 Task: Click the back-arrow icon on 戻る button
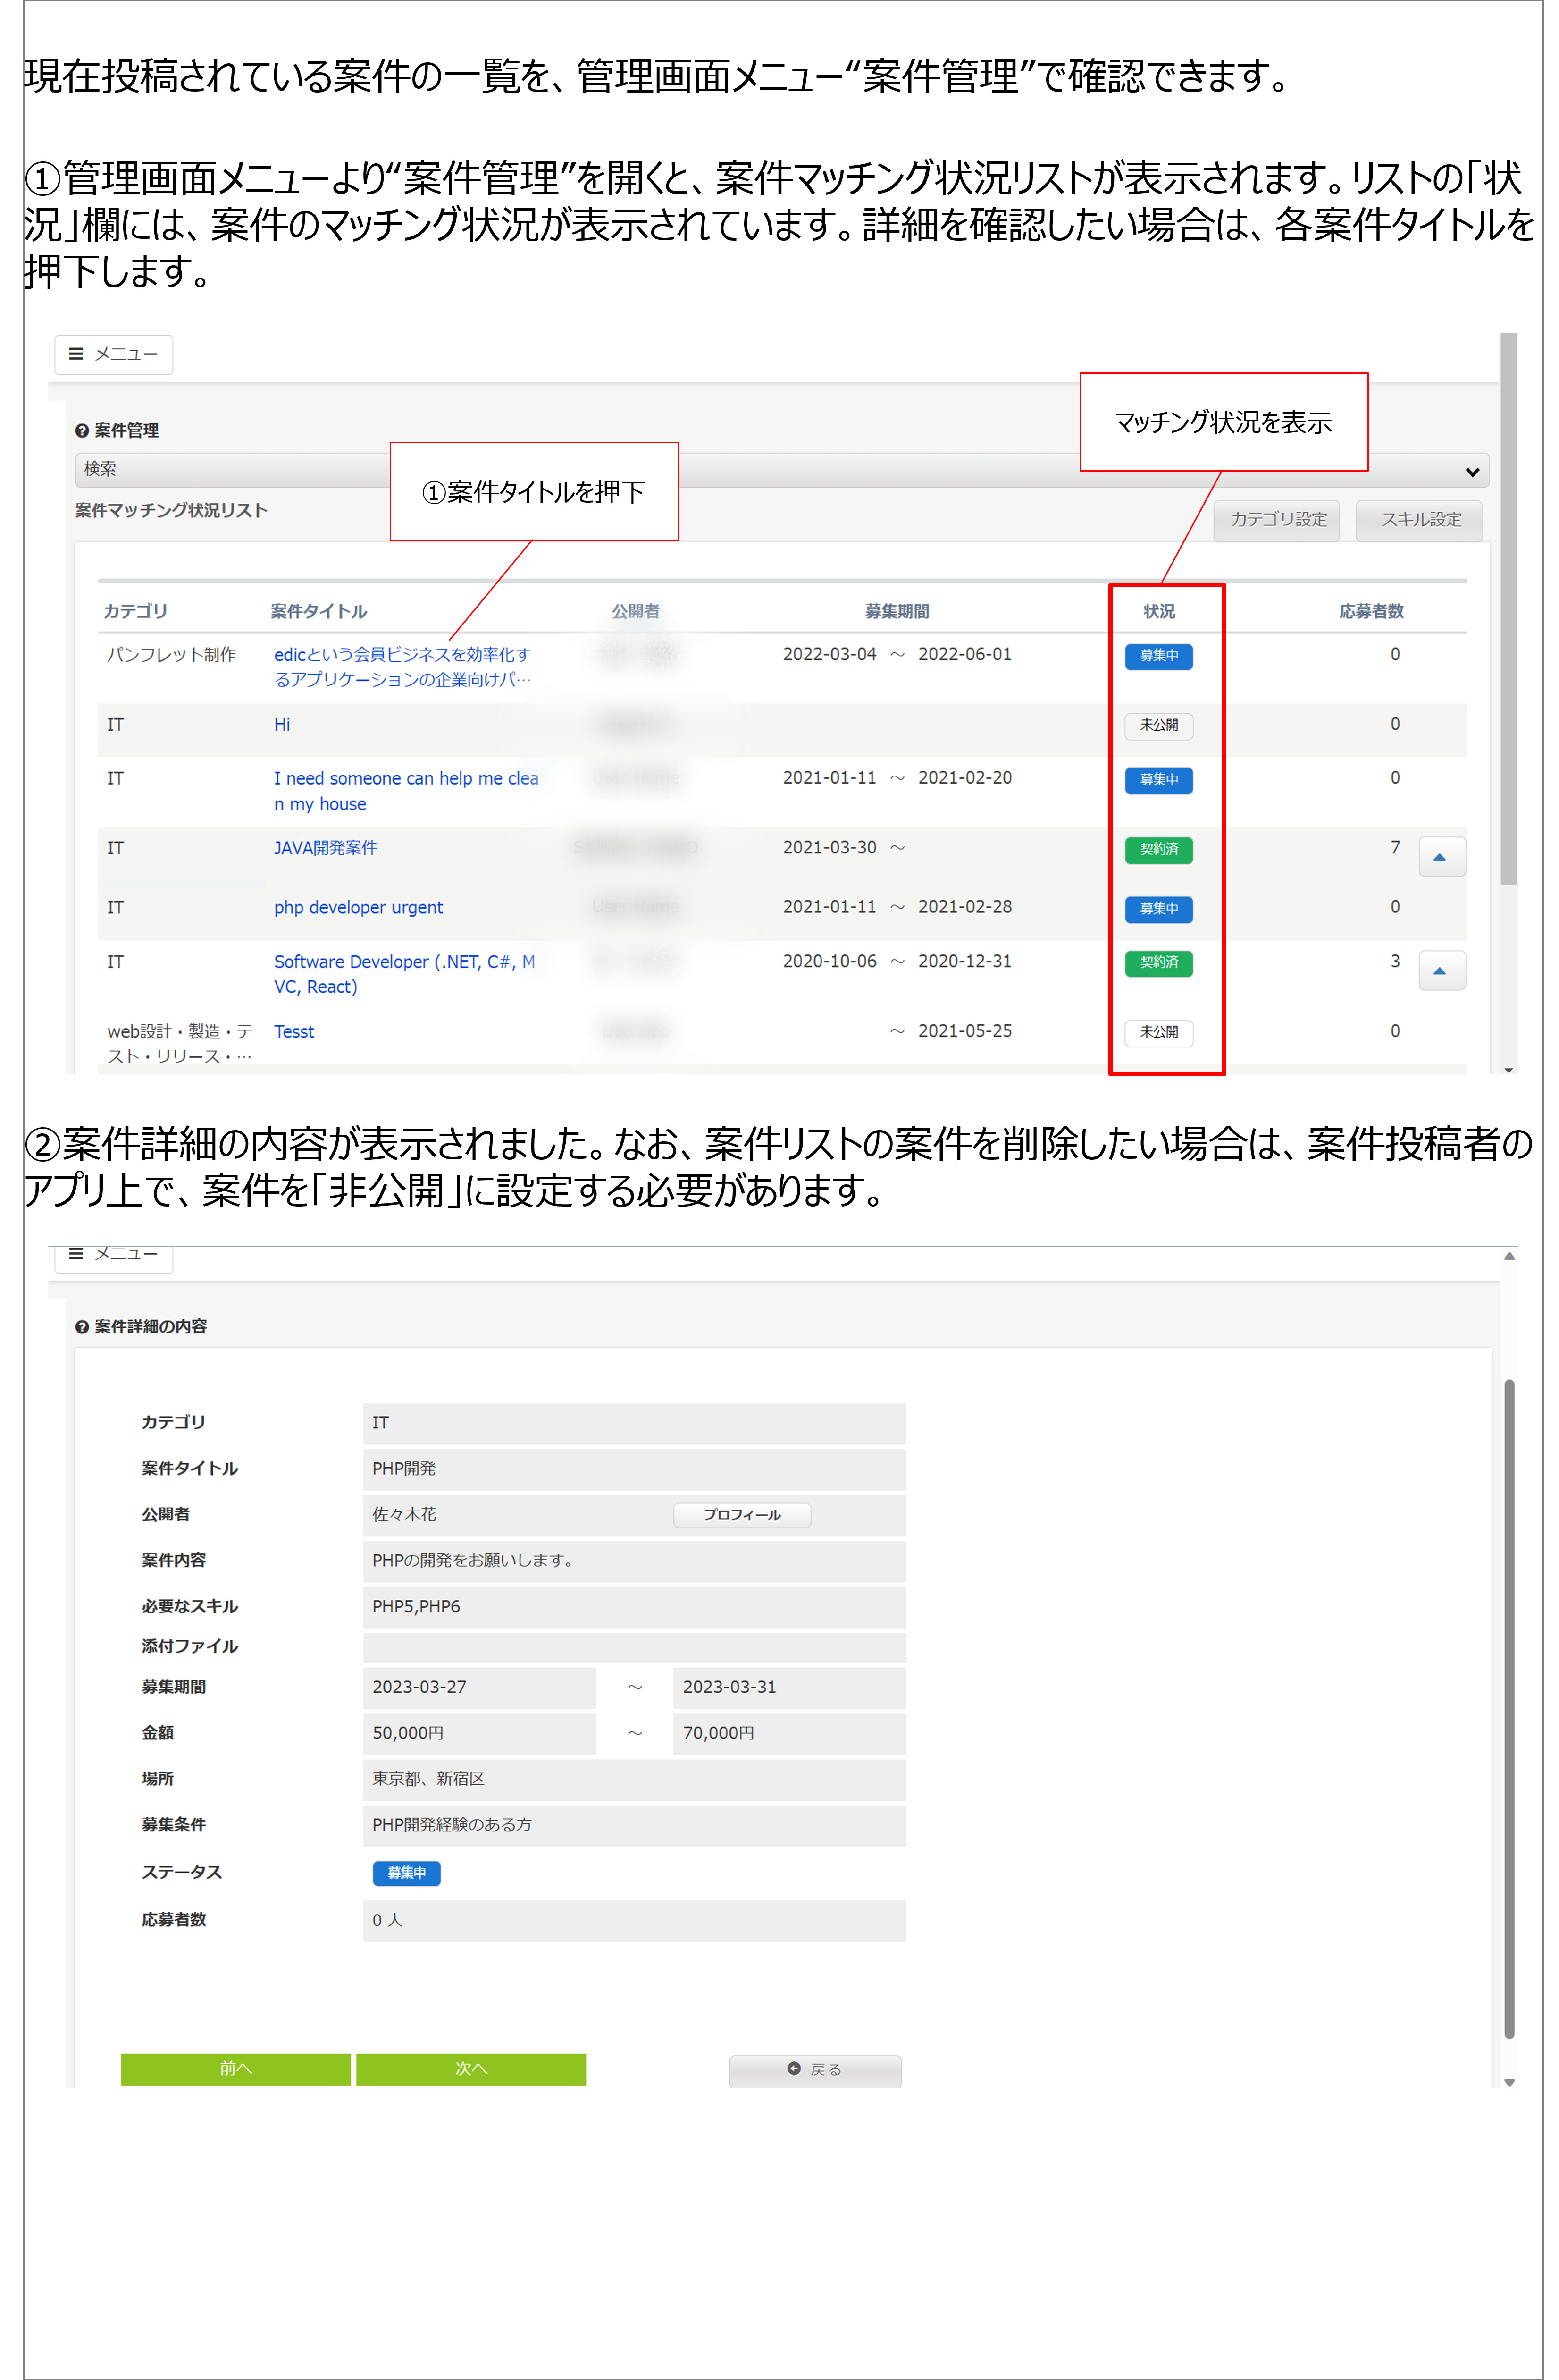pyautogui.click(x=795, y=2069)
